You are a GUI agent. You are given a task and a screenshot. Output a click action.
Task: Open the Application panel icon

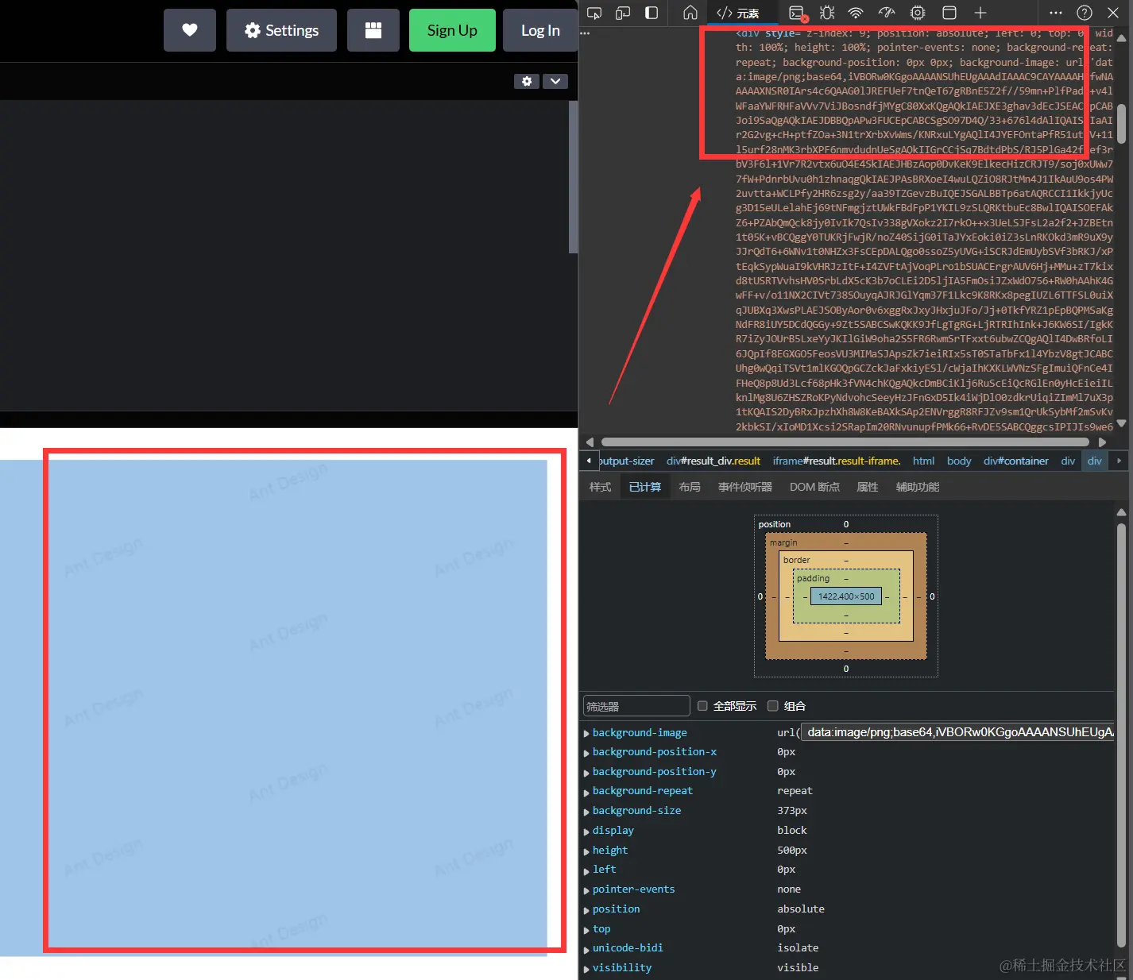(949, 13)
